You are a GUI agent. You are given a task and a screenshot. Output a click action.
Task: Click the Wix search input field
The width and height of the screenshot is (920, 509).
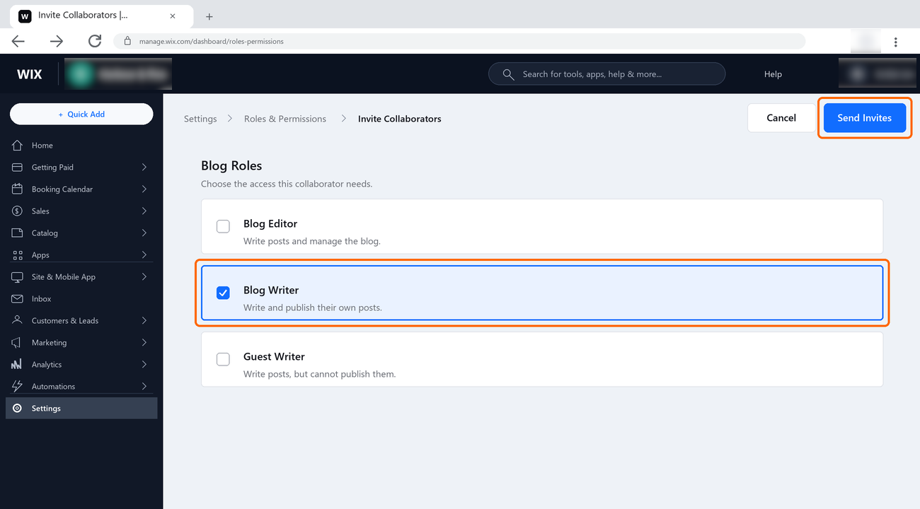coord(607,74)
